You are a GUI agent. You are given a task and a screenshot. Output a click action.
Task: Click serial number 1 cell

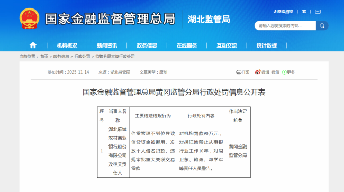click(x=102, y=151)
